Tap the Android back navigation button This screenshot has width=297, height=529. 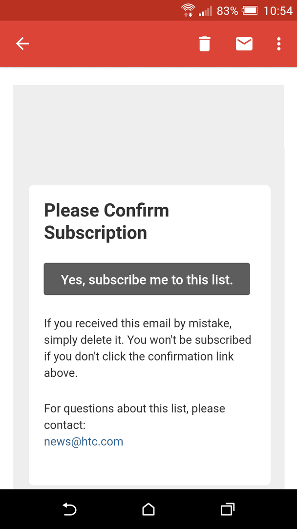tap(70, 509)
